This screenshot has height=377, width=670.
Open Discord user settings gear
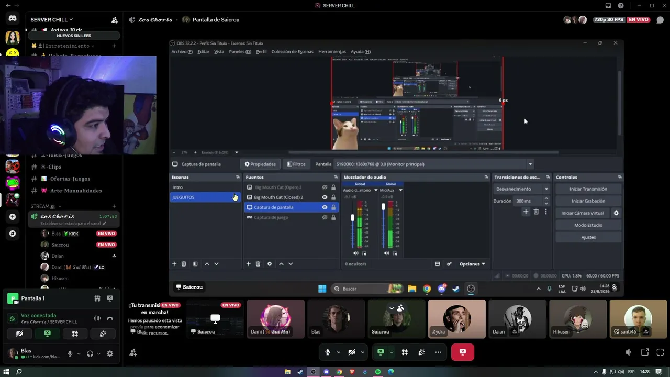(x=110, y=354)
